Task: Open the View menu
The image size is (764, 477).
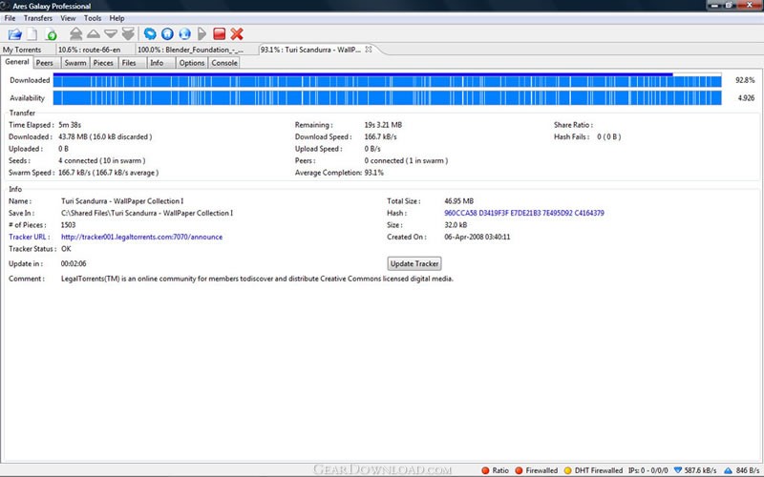Action: tap(68, 18)
